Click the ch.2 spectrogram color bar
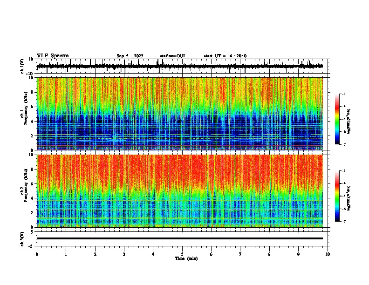Image resolution: width=369 pixels, height=285 pixels. click(x=337, y=196)
